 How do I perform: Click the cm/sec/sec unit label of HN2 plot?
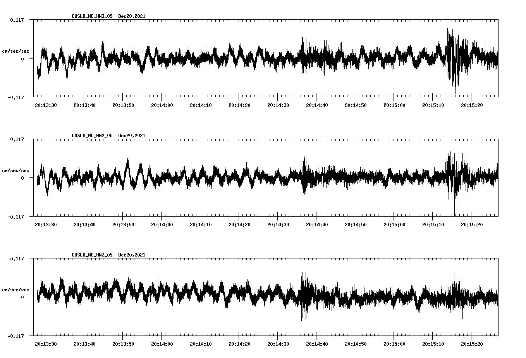pyautogui.click(x=15, y=170)
